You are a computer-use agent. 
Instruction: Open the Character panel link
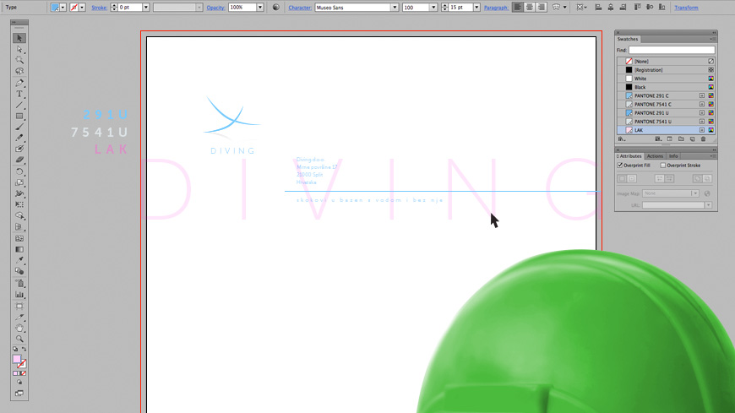(x=299, y=8)
